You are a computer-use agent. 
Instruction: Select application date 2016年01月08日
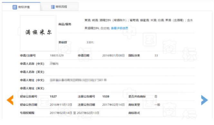(x=113, y=56)
